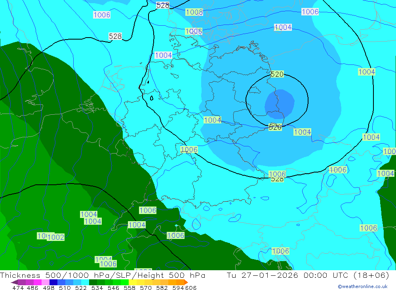Click the darkest blue thickness core inside the 520 contour
This screenshot has height=290, width=396.
280,104
